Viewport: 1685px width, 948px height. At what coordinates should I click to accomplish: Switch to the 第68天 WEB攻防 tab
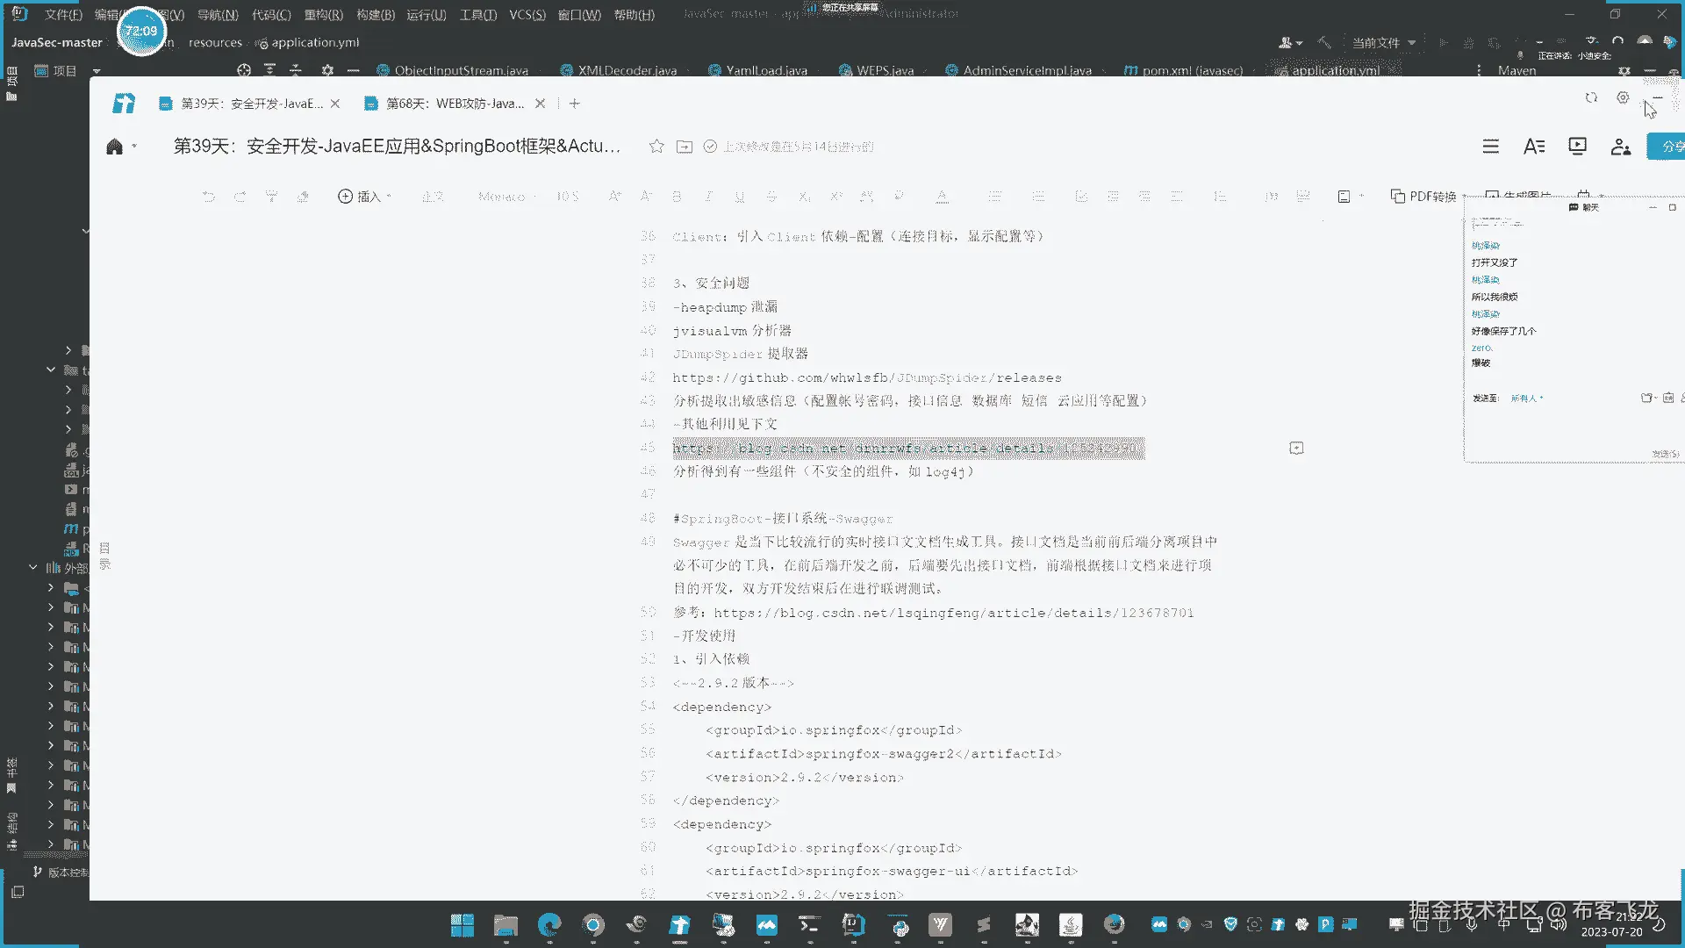(455, 104)
